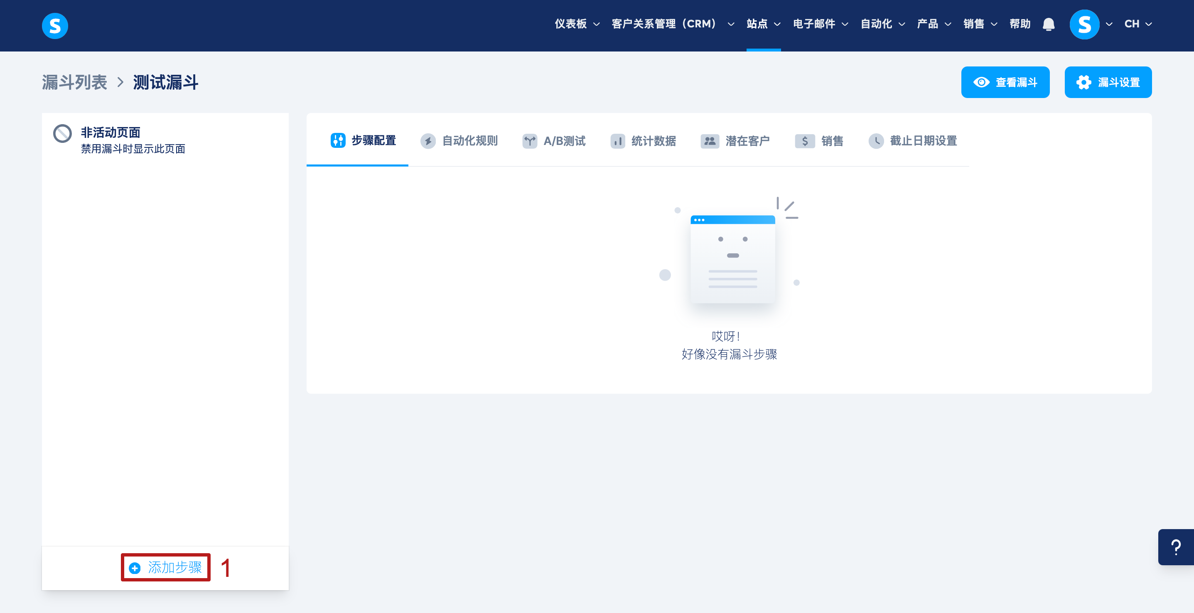Expand the 仪表板 dropdown menu
The height and width of the screenshot is (613, 1194).
point(577,24)
